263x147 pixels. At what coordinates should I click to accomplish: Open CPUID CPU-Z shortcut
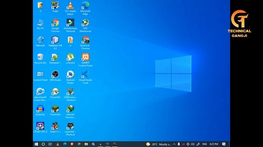tap(40, 127)
